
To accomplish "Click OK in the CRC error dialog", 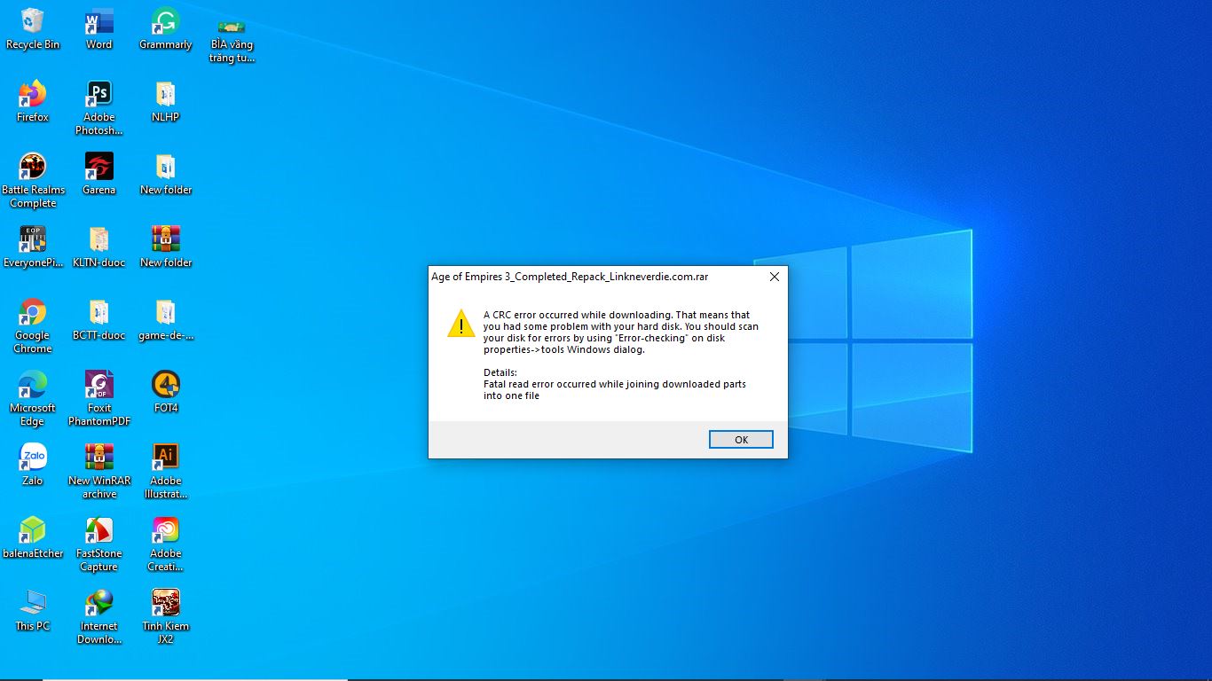I will (741, 440).
